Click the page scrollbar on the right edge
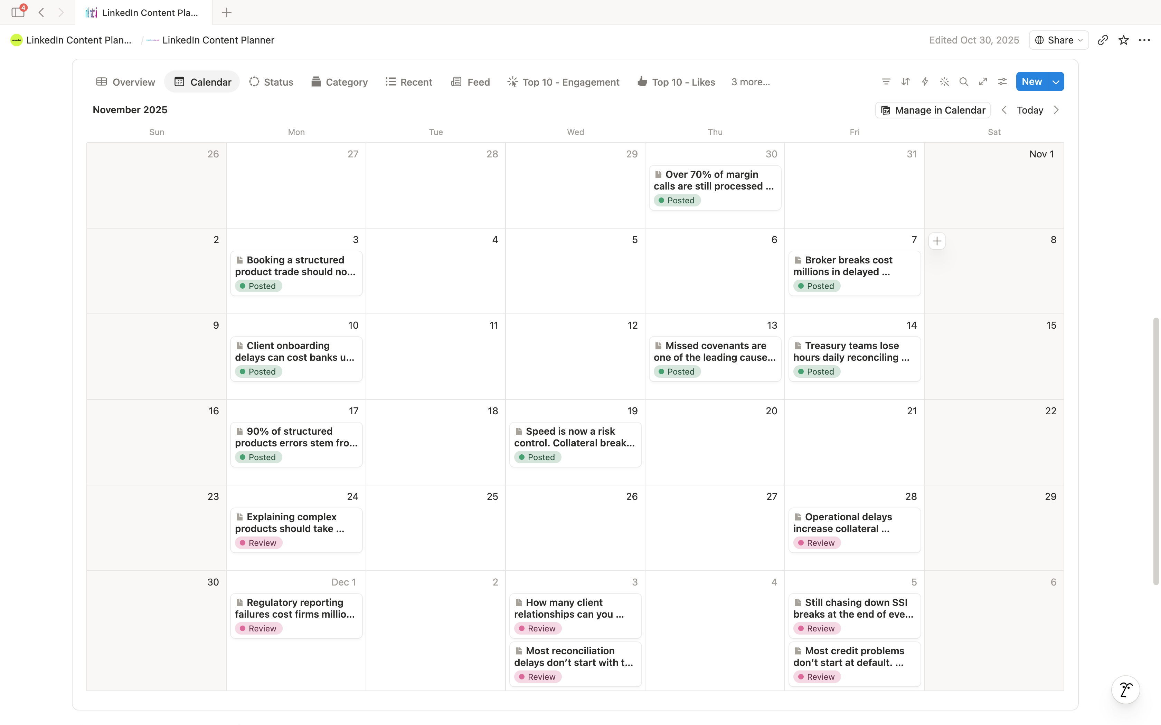The width and height of the screenshot is (1161, 725). (x=1156, y=451)
